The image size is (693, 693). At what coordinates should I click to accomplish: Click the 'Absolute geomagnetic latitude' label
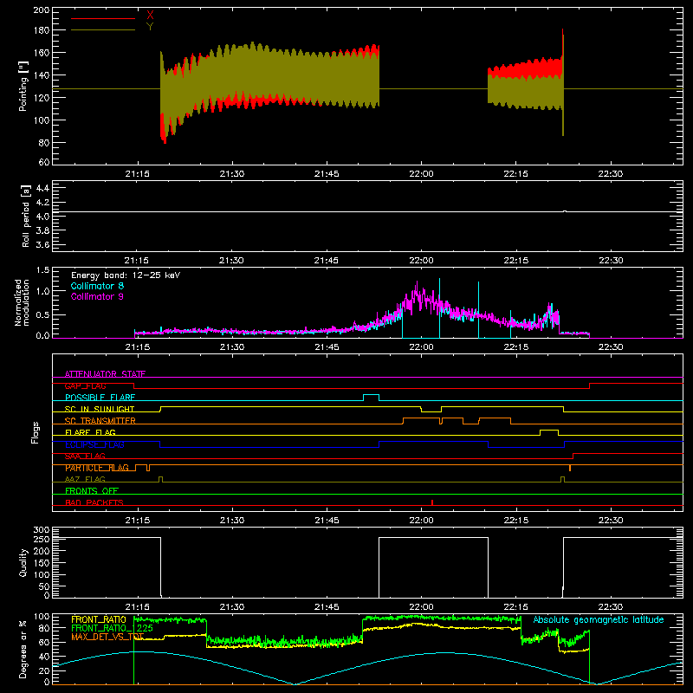[599, 619]
